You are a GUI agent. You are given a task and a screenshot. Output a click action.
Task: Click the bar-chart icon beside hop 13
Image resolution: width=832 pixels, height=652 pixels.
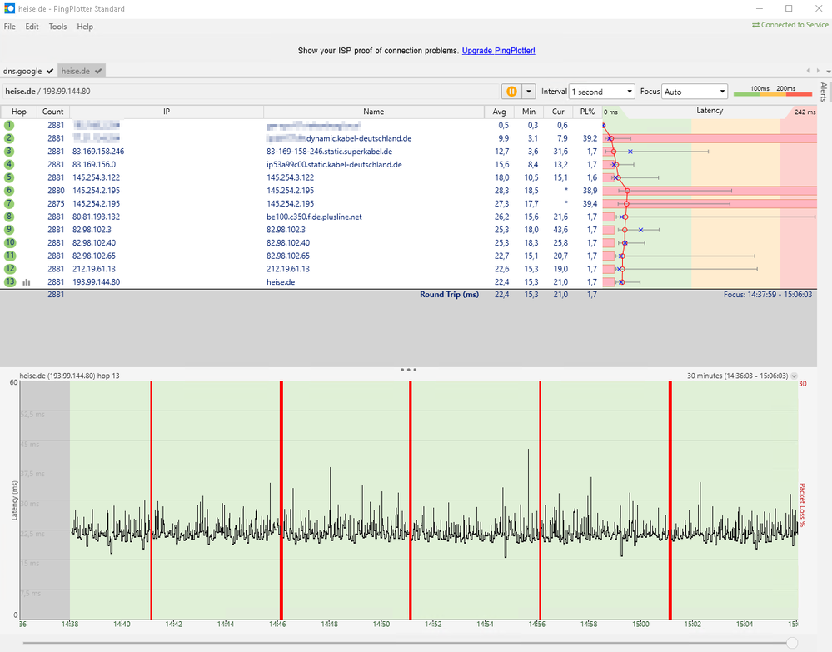pyautogui.click(x=27, y=281)
